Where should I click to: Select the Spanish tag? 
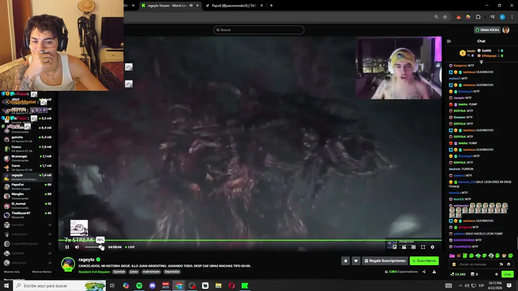tap(119, 272)
